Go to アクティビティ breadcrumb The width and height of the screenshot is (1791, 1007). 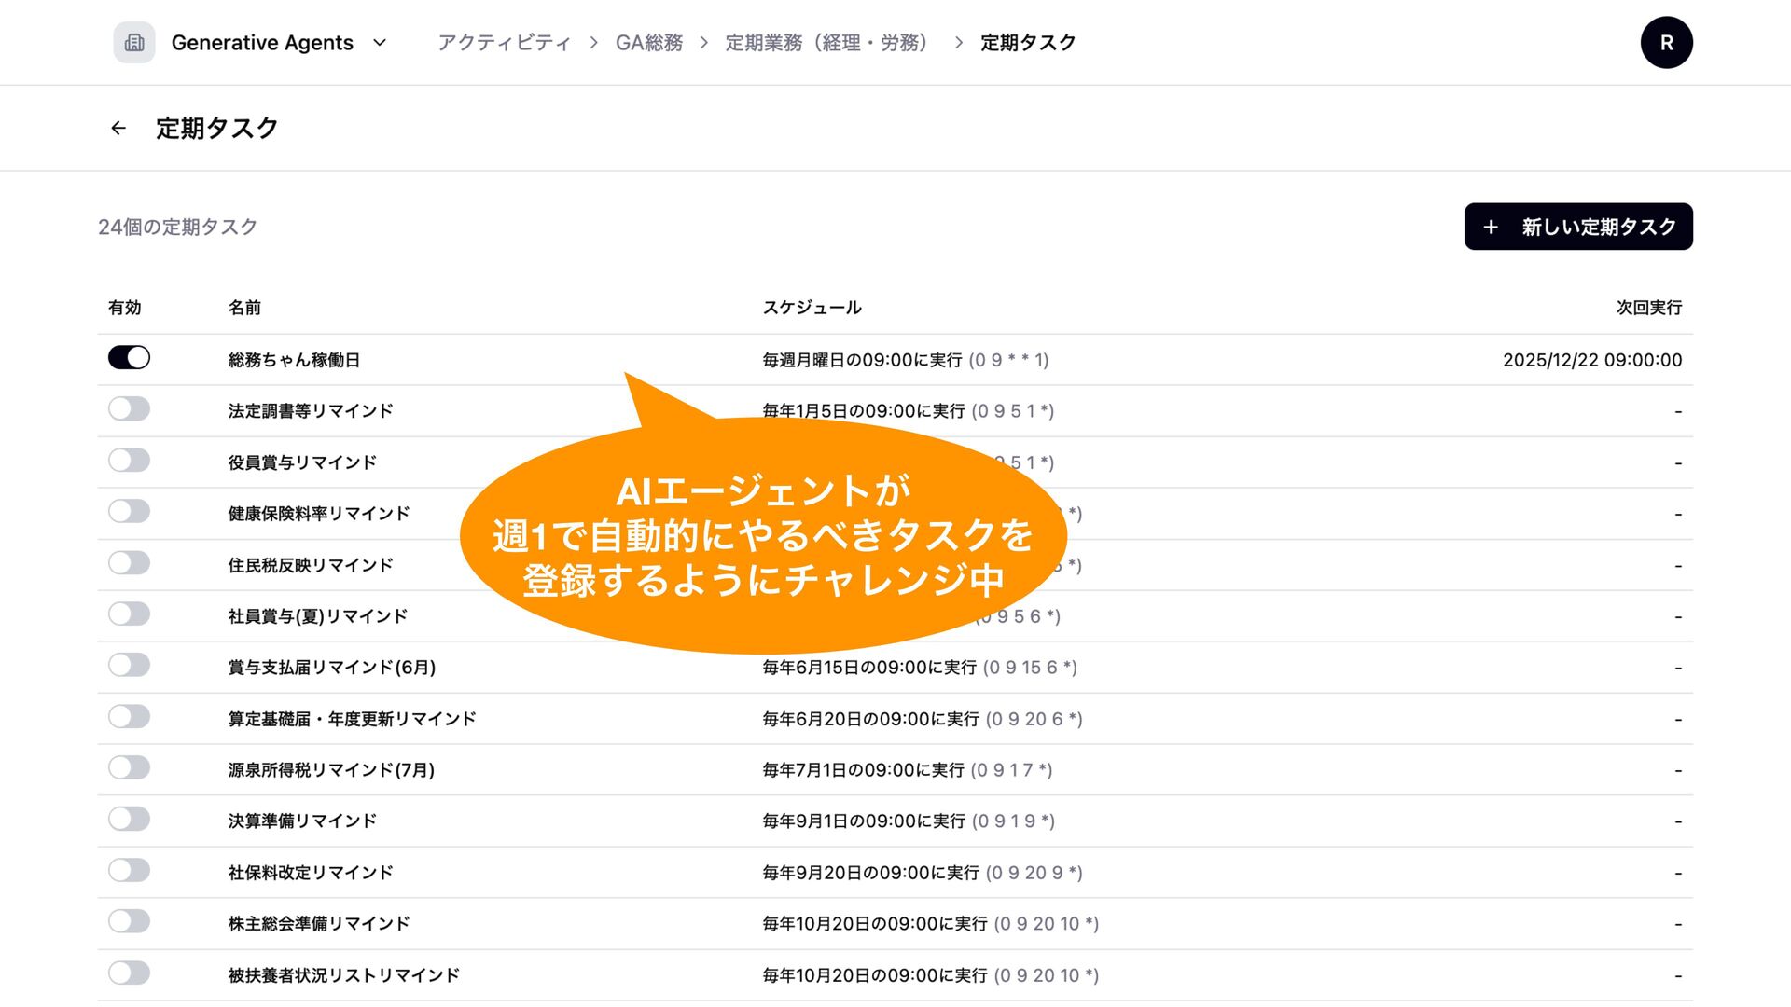(x=504, y=43)
